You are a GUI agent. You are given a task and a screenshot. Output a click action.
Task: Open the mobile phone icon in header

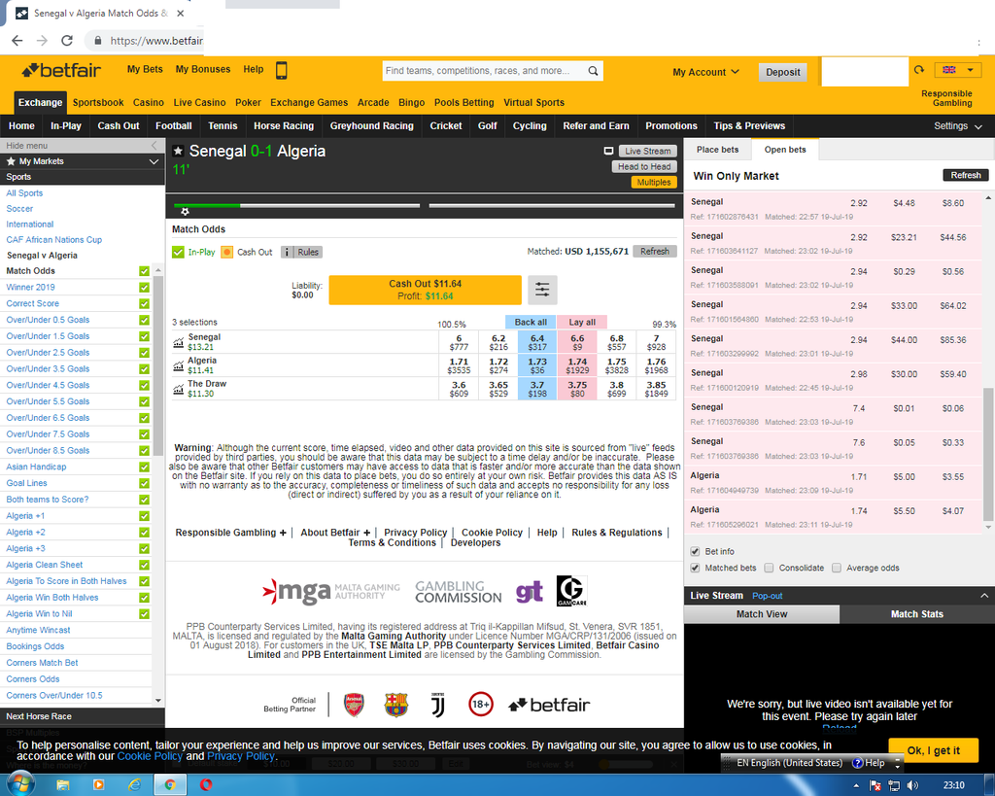point(281,70)
